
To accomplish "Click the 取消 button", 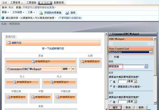I will click(128, 107).
